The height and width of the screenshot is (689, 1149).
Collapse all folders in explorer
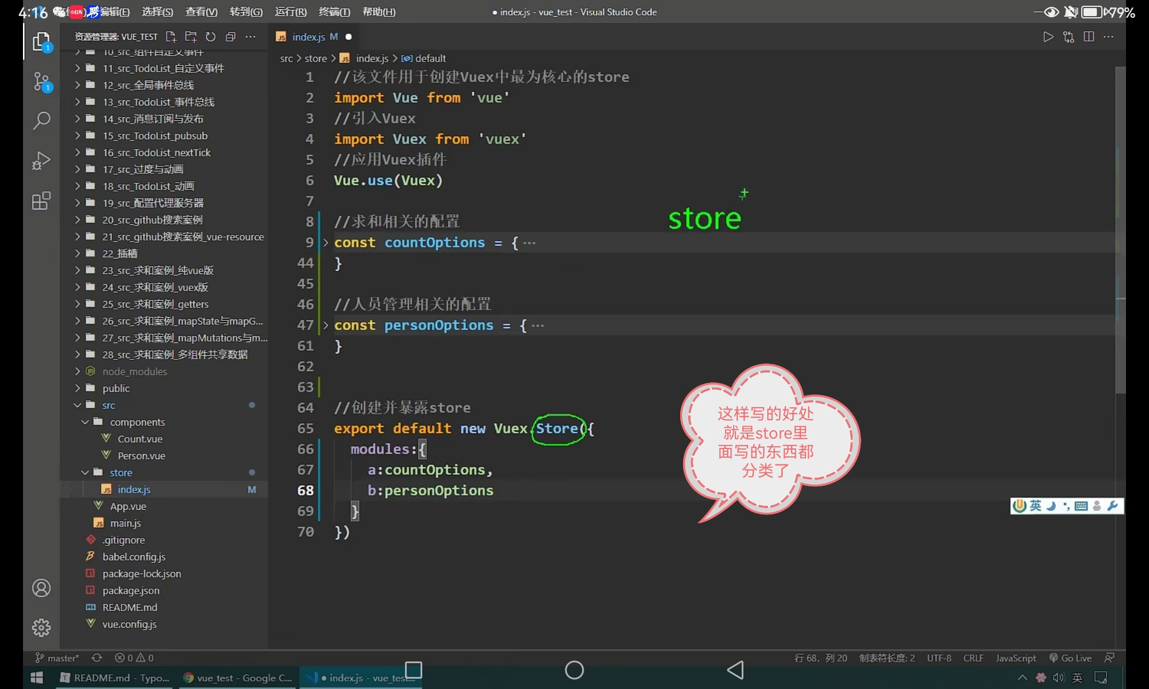pyautogui.click(x=230, y=37)
